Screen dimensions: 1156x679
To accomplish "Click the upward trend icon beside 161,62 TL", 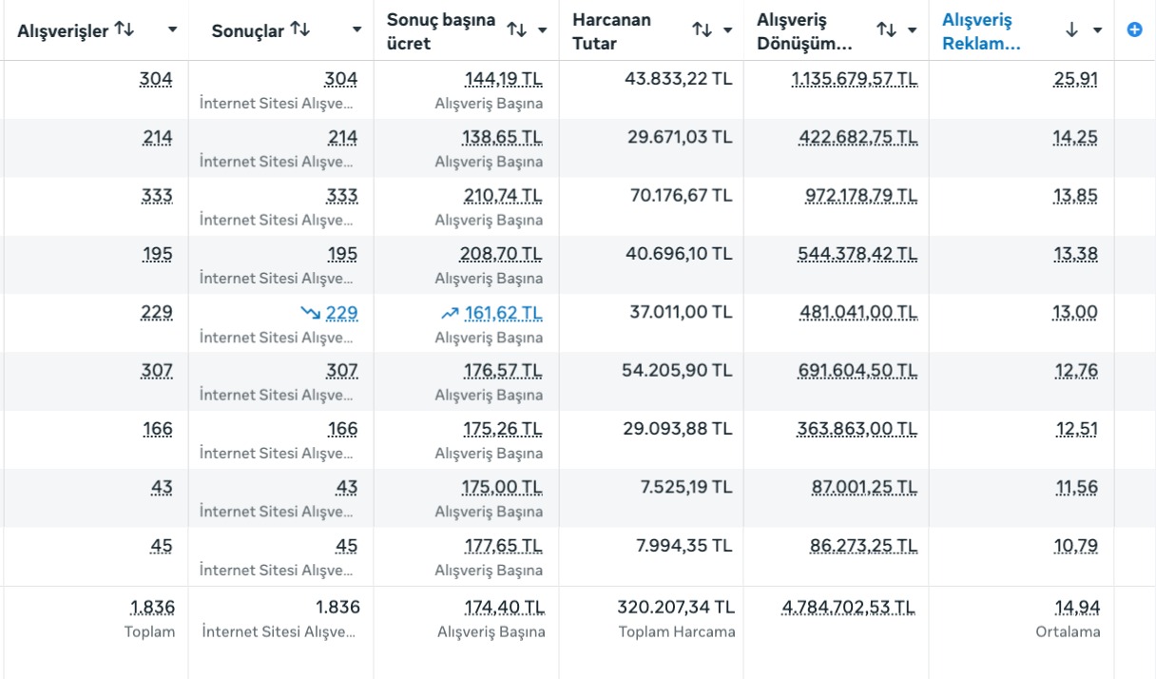I will coord(449,312).
